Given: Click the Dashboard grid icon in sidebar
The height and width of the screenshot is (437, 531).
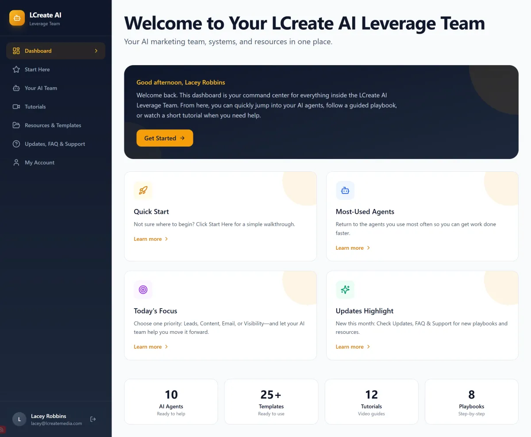Looking at the screenshot, I should point(16,51).
